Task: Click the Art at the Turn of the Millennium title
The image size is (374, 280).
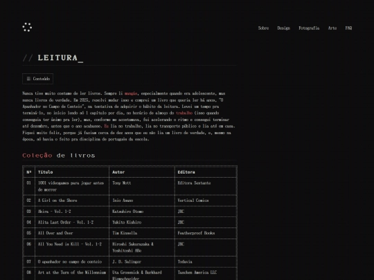Action: click(x=72, y=272)
